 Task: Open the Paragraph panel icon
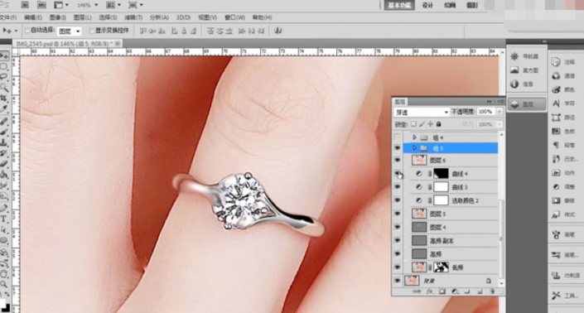[x=556, y=145]
